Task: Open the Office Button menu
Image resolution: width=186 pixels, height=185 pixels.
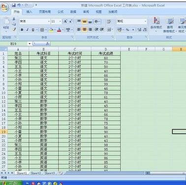Action: pos(5,7)
